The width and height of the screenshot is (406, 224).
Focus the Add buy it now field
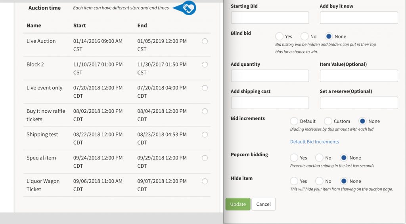point(359,17)
